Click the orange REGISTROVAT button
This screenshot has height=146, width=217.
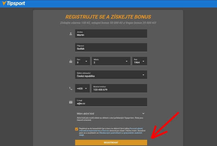[x=111, y=143]
